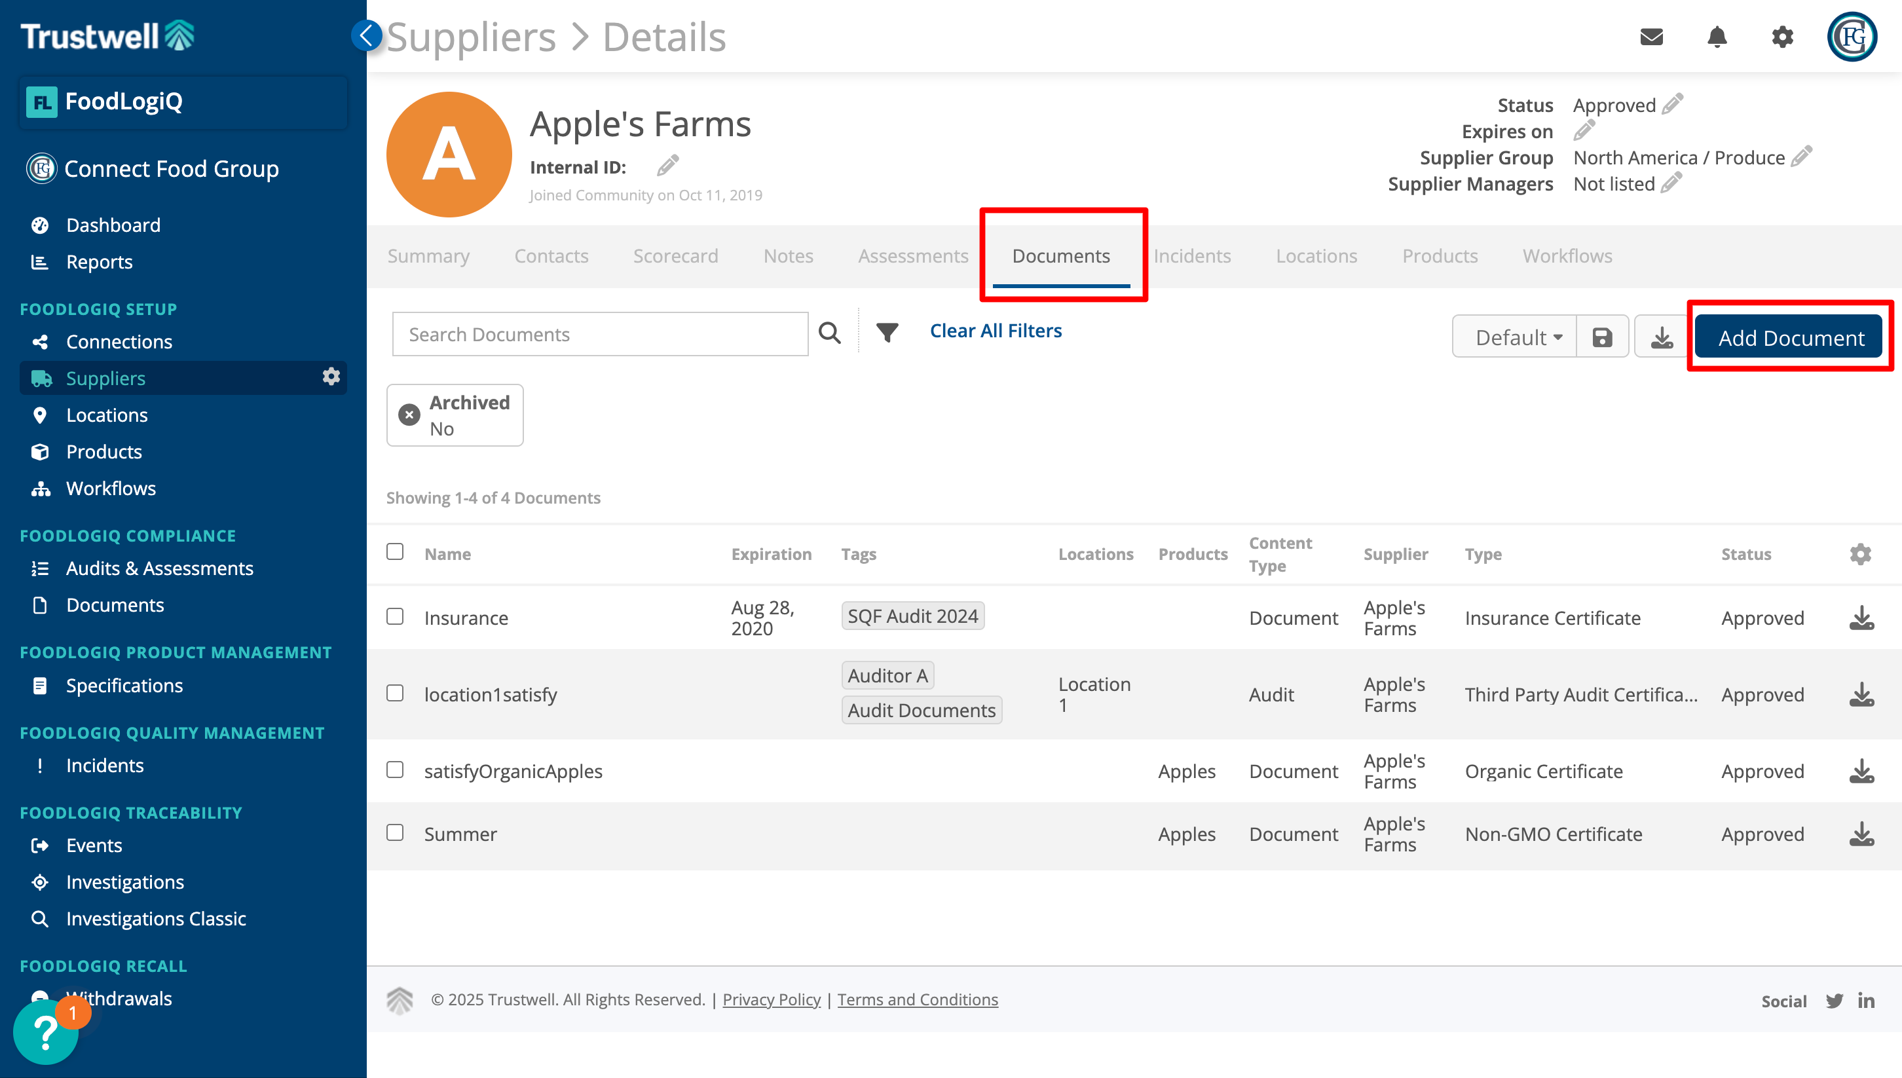Switch to the Assessments tab
The image size is (1902, 1078).
[x=913, y=256]
